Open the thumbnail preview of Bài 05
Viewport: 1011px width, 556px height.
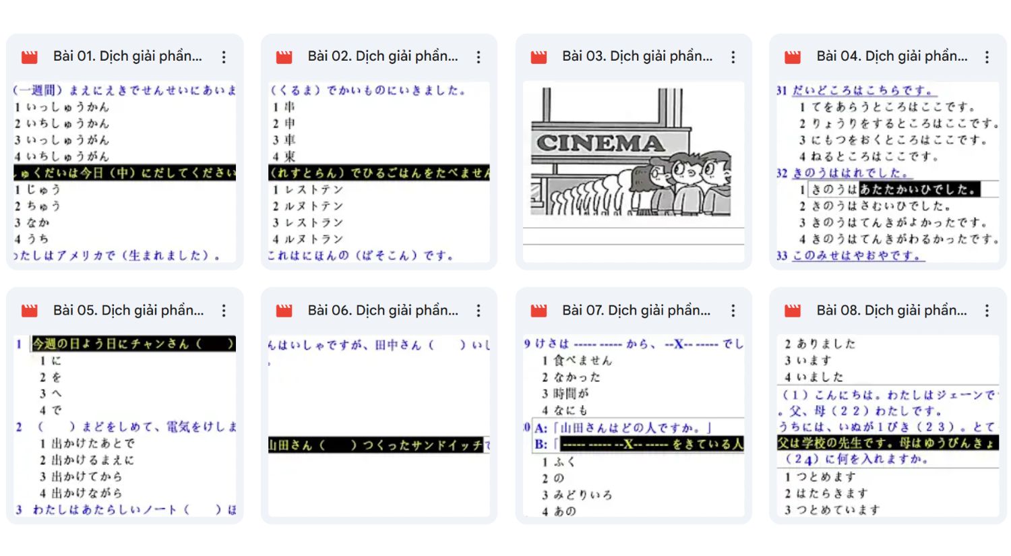click(124, 425)
